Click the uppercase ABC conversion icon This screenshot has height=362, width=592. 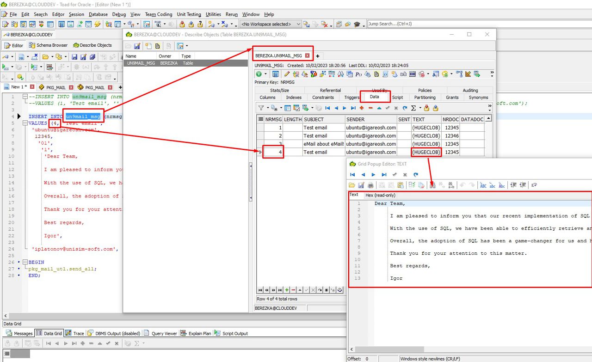(483, 185)
